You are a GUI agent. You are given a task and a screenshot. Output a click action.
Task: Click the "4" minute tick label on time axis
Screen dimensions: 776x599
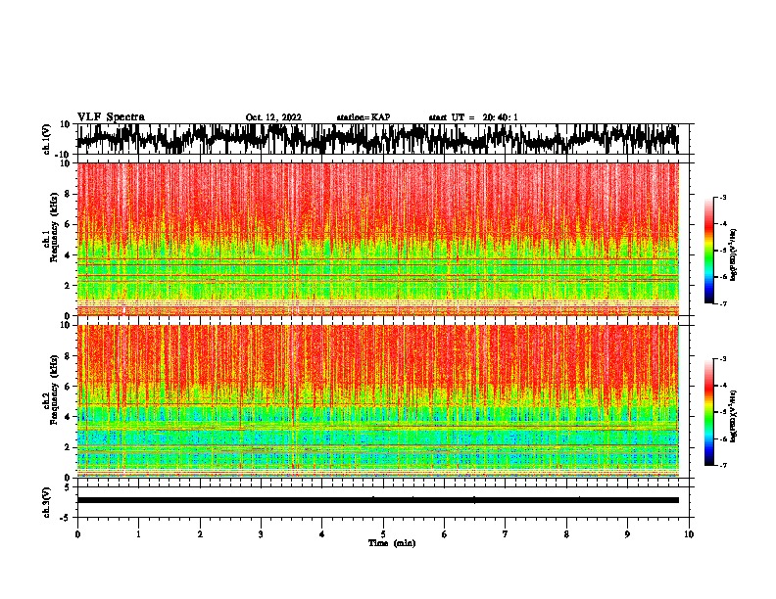(x=322, y=534)
